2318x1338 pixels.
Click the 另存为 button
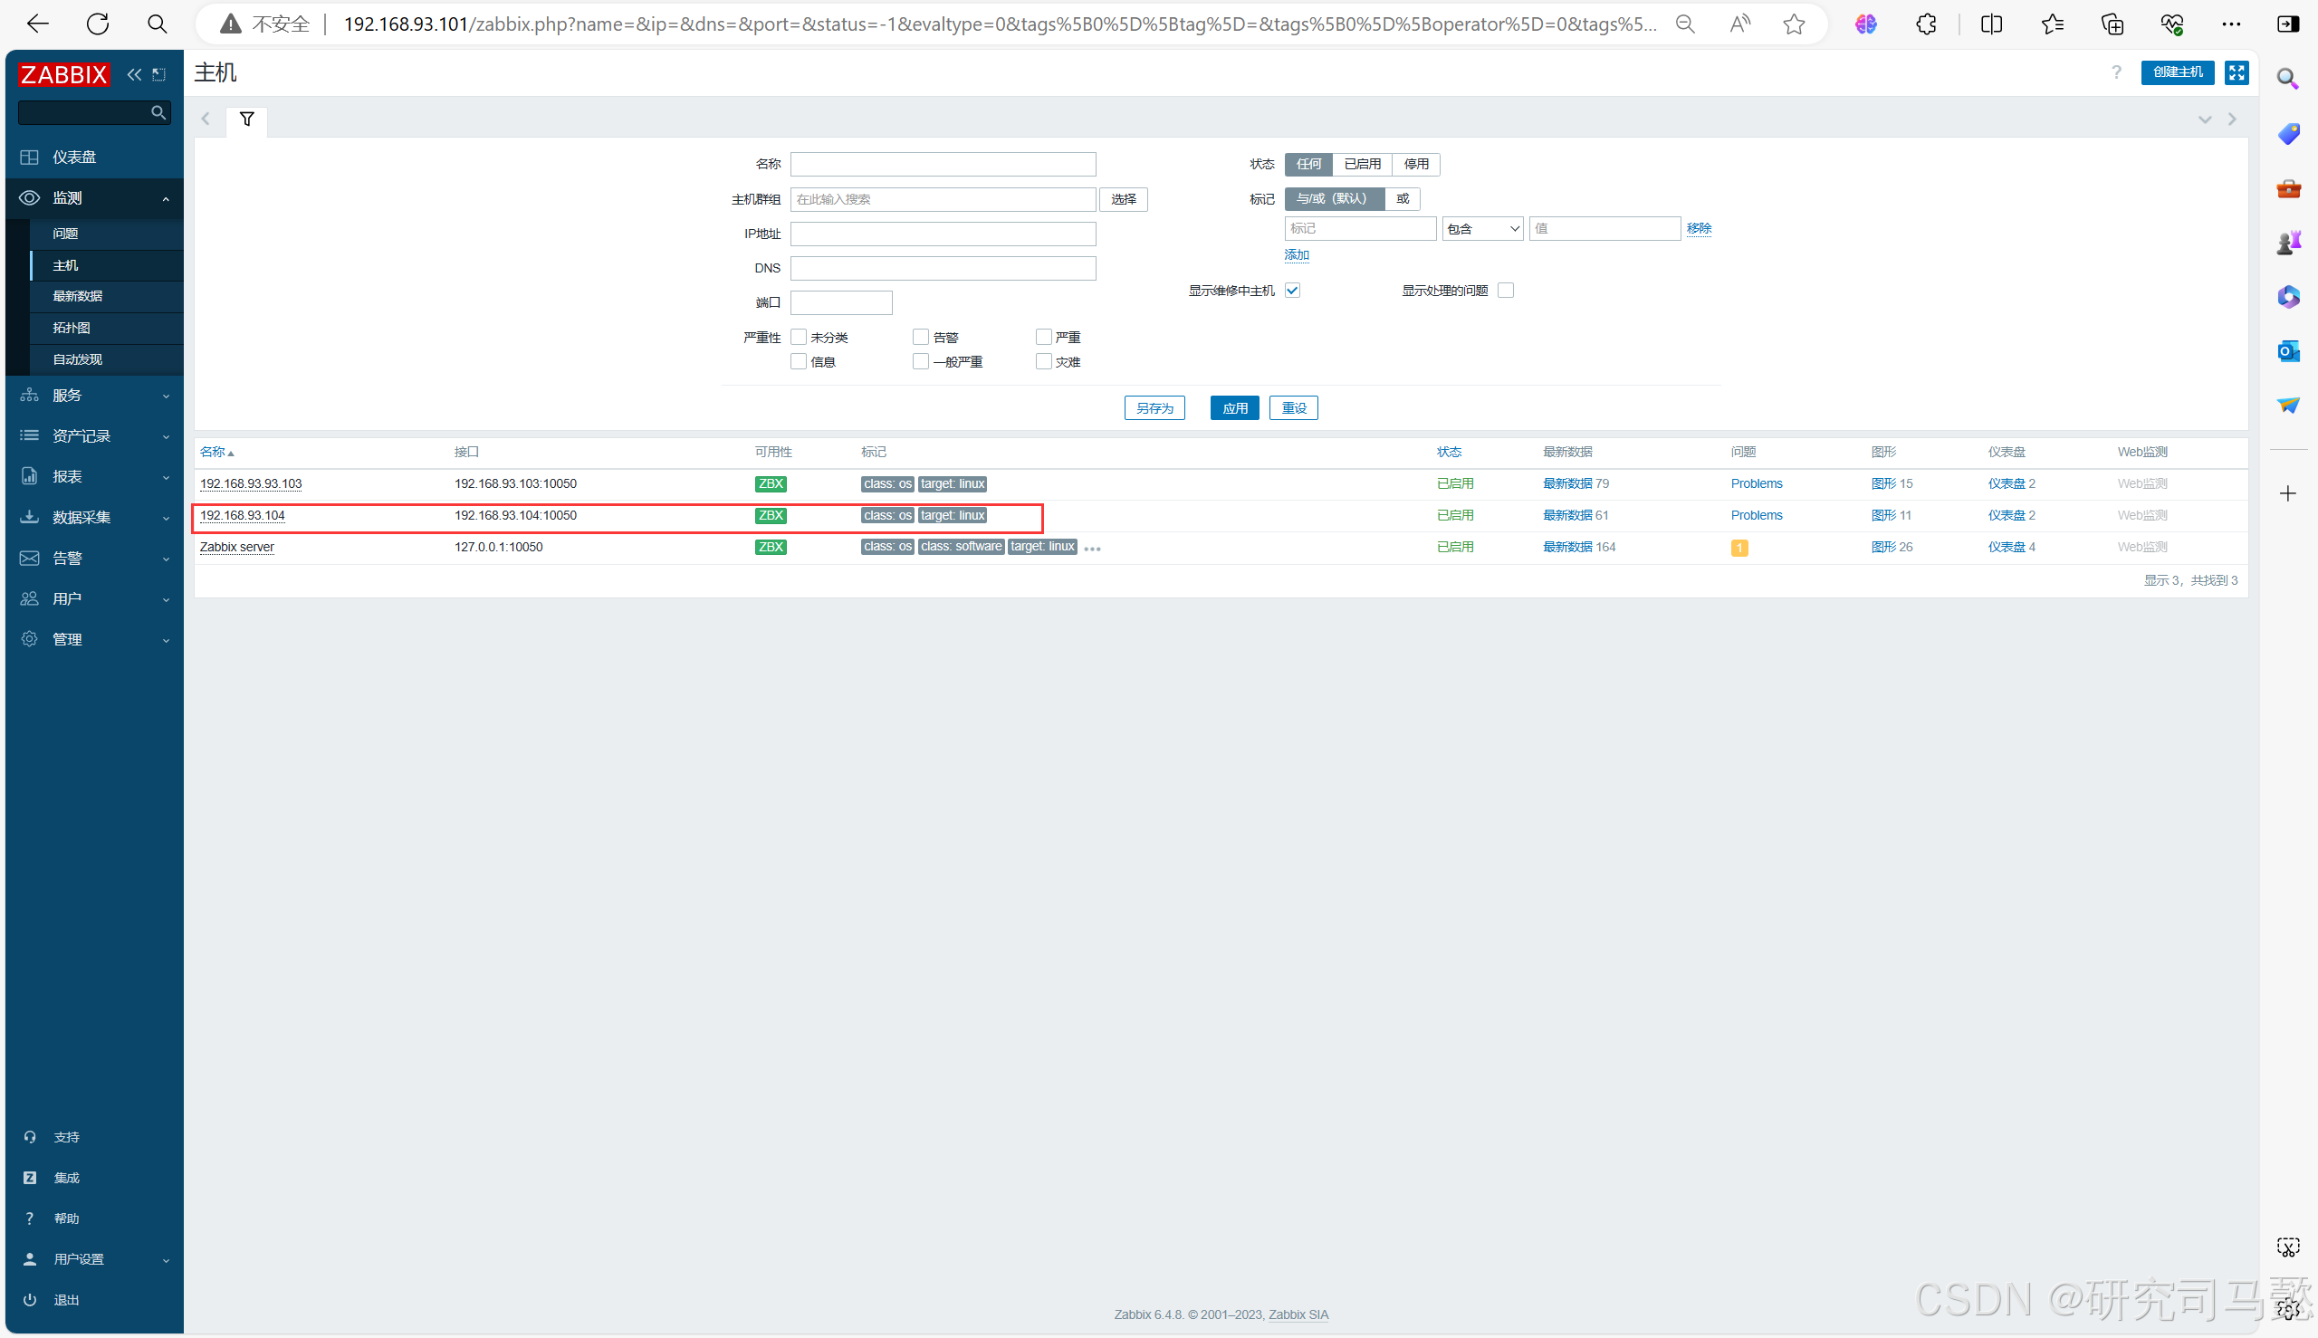coord(1154,408)
